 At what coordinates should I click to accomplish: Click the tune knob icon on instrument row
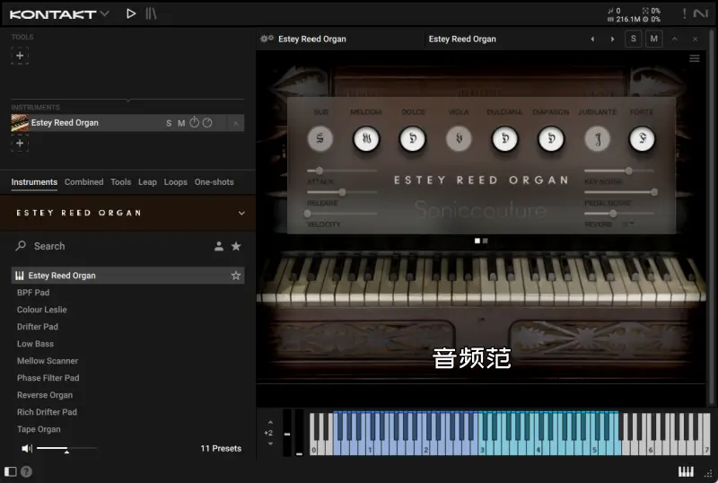click(x=194, y=122)
